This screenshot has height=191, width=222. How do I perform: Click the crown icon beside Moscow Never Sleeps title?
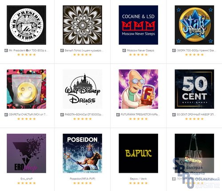tap(124, 51)
